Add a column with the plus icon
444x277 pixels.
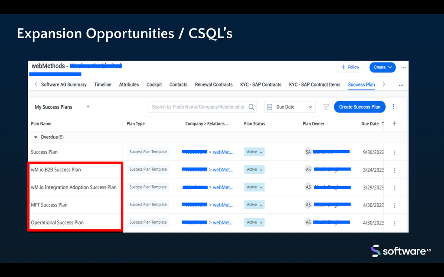[x=395, y=123]
